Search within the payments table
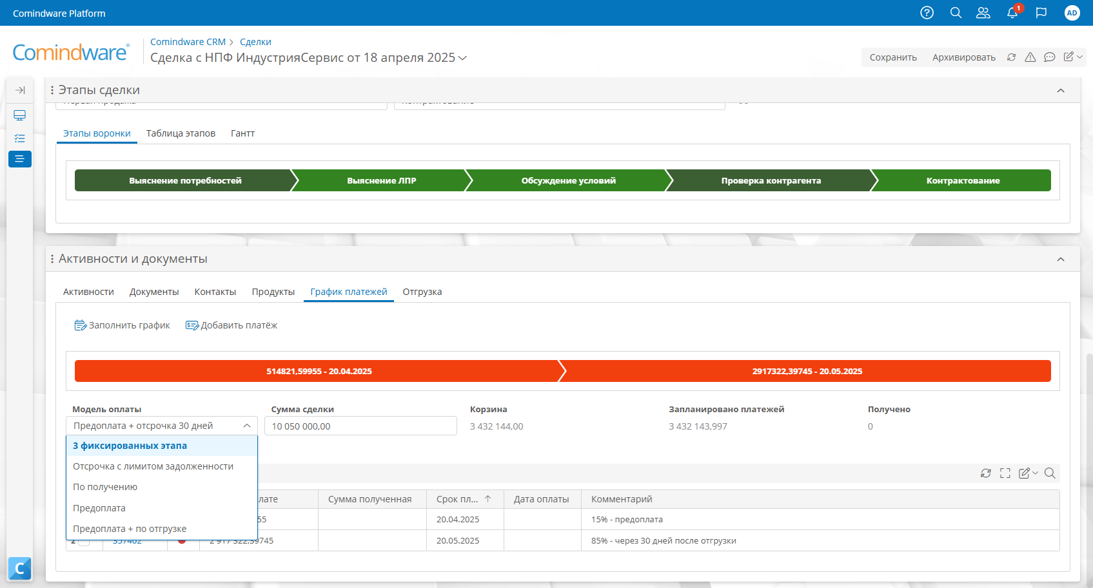Screen dimensions: 1093x588 [1050, 473]
